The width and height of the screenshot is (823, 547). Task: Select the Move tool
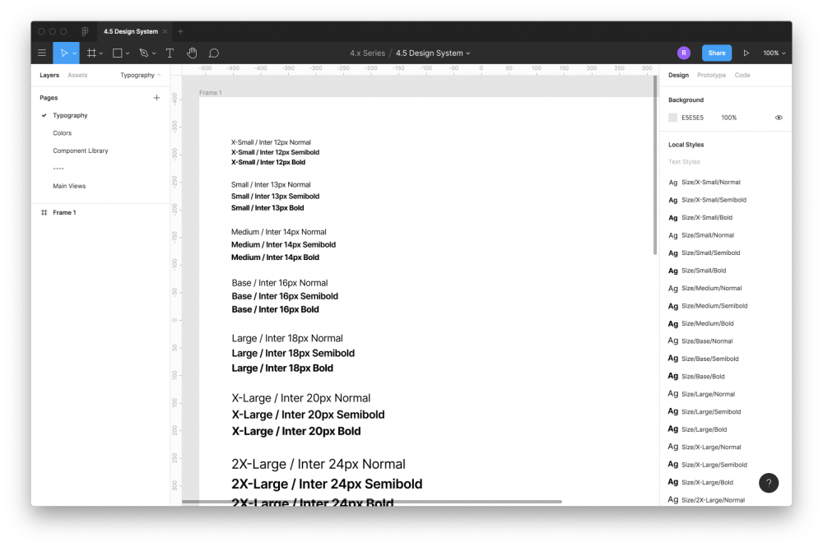tap(63, 53)
